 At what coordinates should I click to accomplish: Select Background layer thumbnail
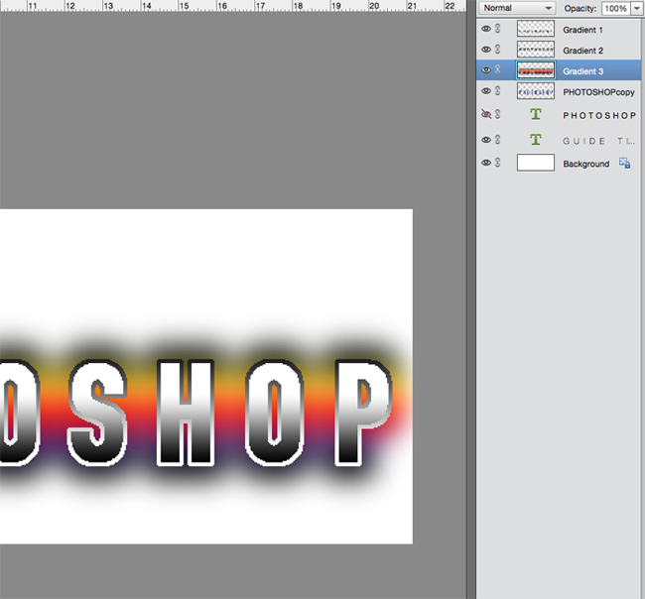tap(536, 163)
